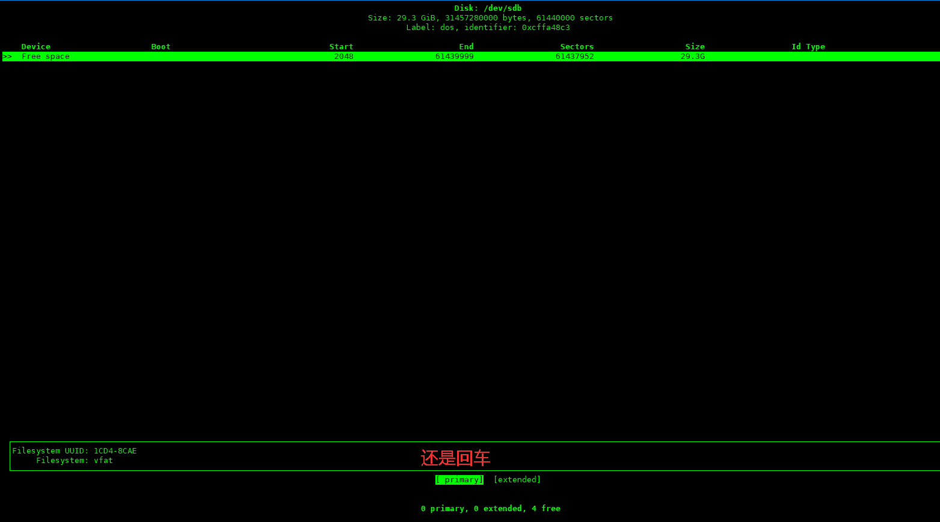
Task: Click the Device column header
Action: [x=36, y=47]
